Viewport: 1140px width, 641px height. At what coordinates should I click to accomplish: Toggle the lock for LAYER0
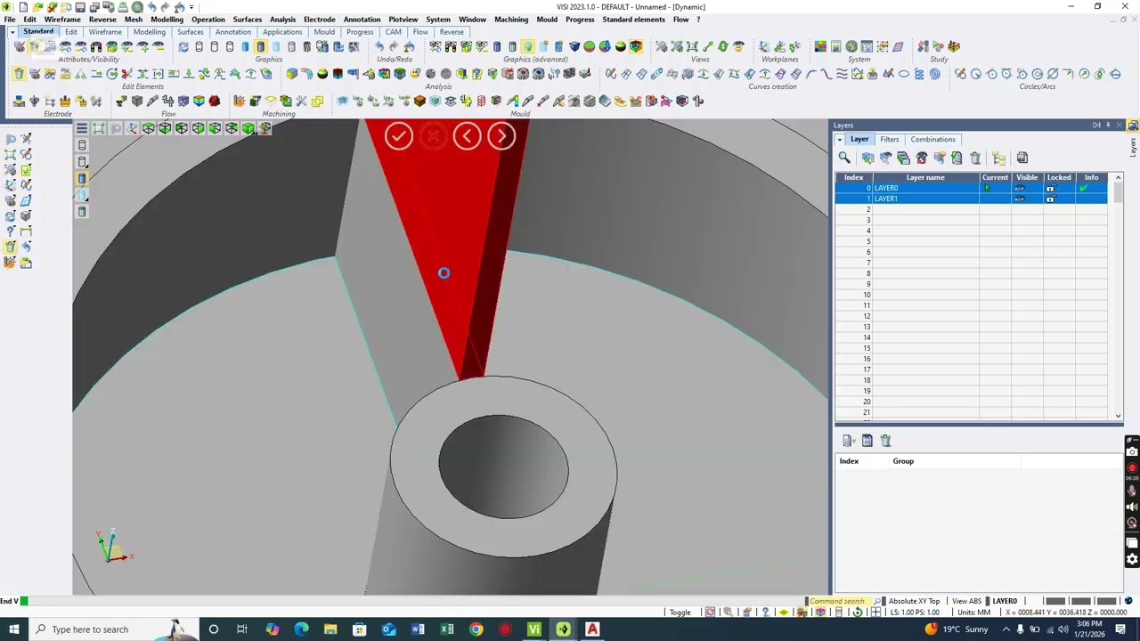coord(1050,188)
